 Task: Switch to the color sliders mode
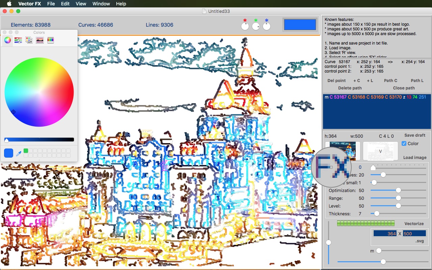point(18,40)
